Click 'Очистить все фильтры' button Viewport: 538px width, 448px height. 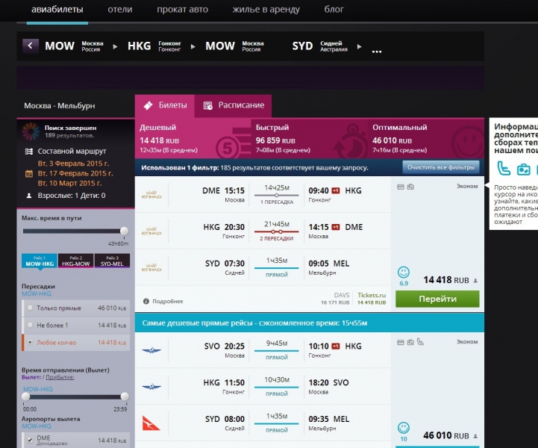point(440,167)
